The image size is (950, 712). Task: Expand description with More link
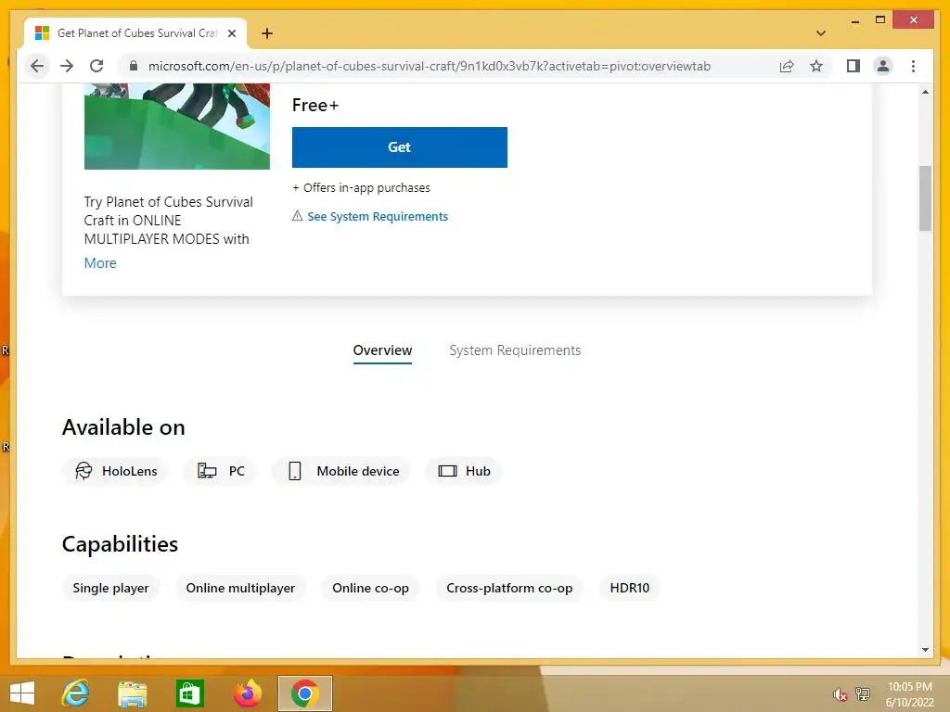[x=100, y=263]
